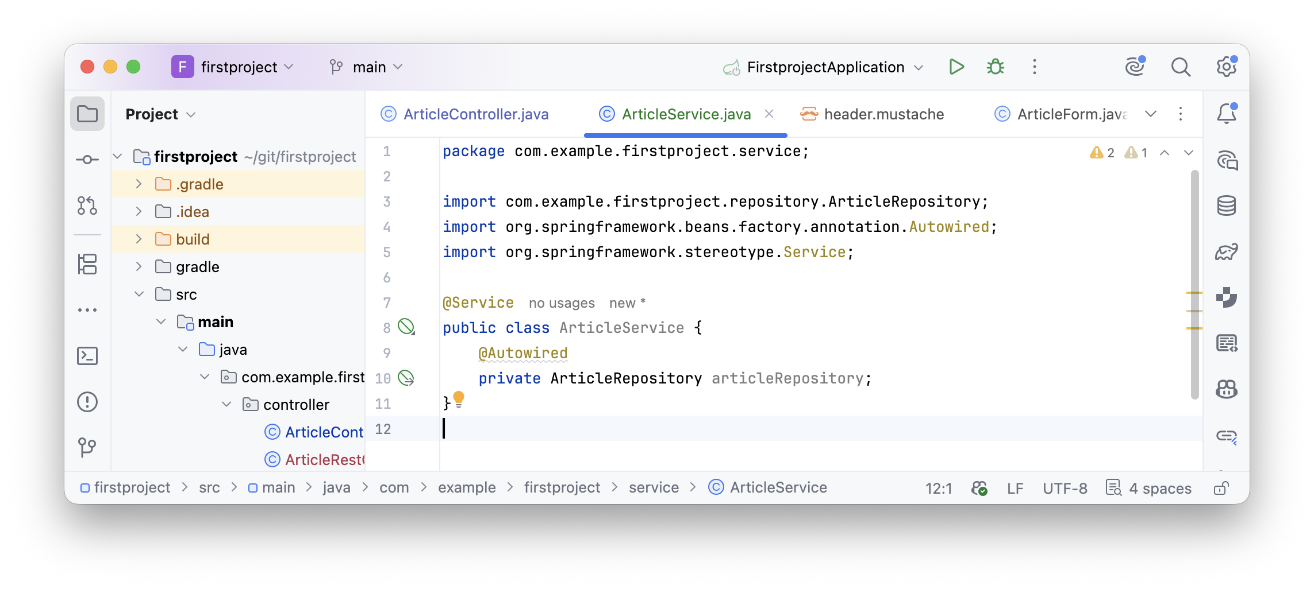The height and width of the screenshot is (589, 1314).
Task: Run FirstprojectApplication with the play button
Action: pyautogui.click(x=956, y=67)
